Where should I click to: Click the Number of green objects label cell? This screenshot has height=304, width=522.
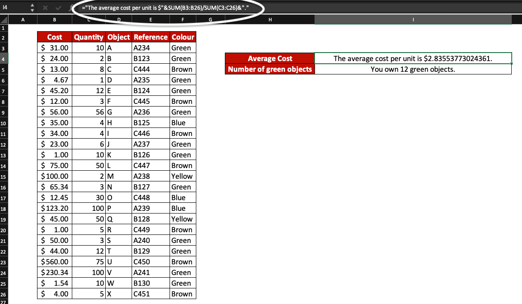[270, 69]
